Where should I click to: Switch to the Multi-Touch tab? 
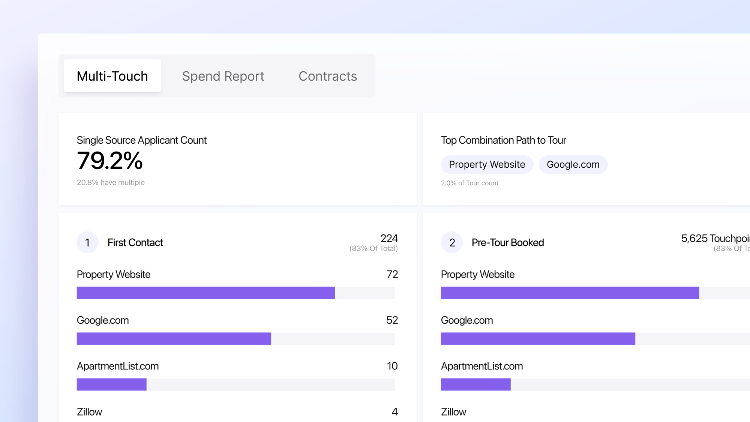click(112, 76)
